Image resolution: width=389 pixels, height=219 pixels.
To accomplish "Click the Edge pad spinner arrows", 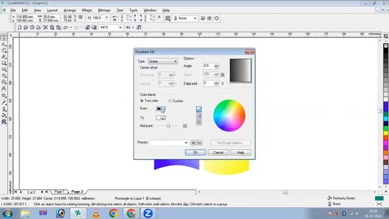I will click(x=216, y=83).
